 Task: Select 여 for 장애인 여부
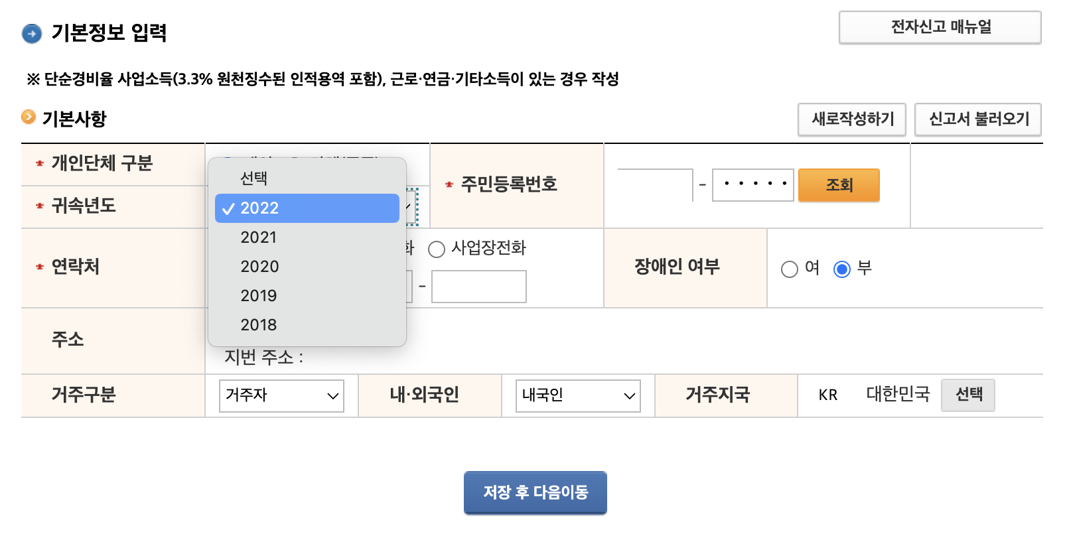(789, 269)
